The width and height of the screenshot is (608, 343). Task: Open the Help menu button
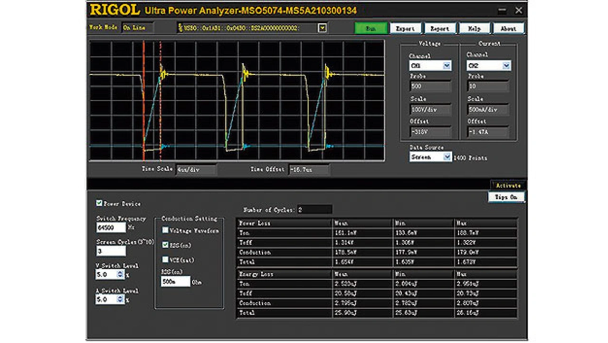pos(474,29)
